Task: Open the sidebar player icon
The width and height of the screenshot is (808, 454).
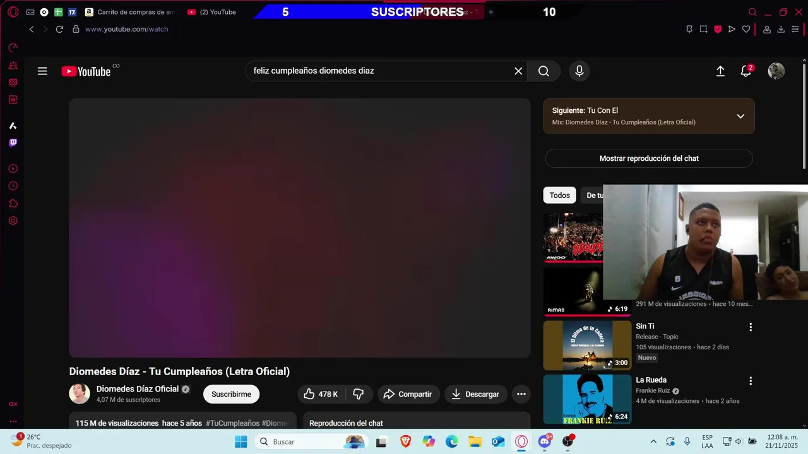Action: (x=13, y=169)
